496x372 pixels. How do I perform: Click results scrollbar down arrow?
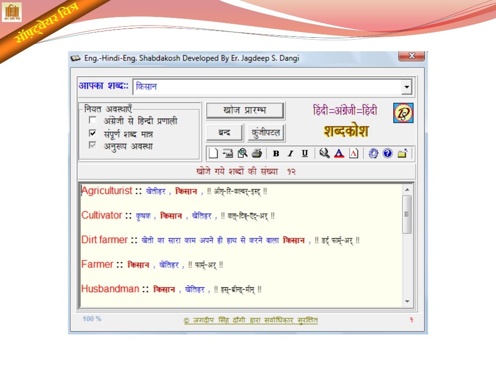[407, 301]
